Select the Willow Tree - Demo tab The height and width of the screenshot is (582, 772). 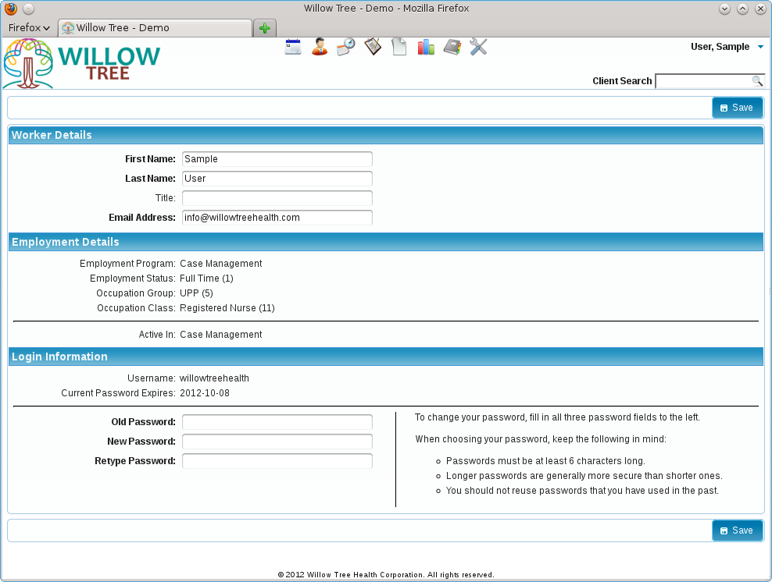click(155, 27)
